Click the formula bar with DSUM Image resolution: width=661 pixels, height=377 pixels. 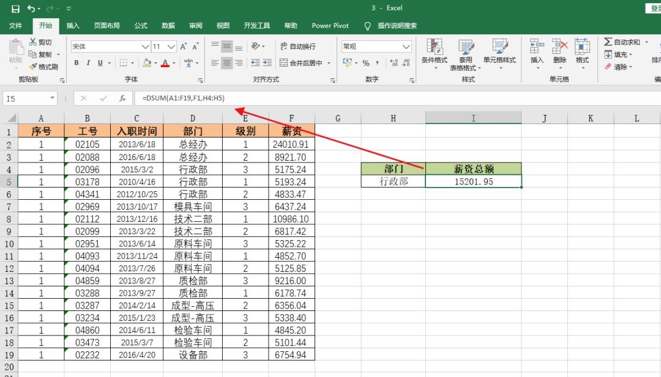397,98
